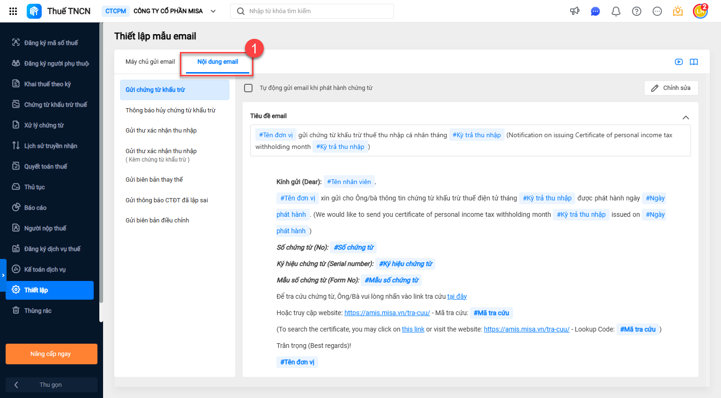Viewport: 721px width, 398px height.
Task: Click the #Mẫu số chứng từ tag
Action: coord(391,280)
